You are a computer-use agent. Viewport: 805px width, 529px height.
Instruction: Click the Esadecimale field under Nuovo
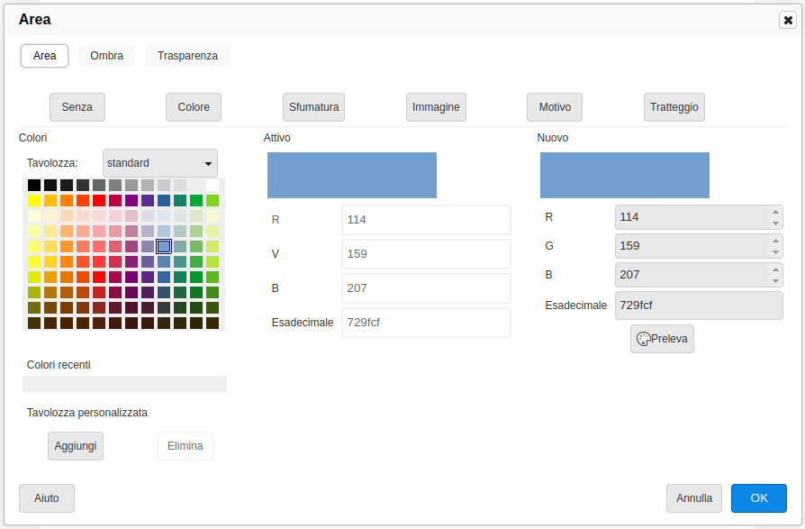[x=698, y=306]
